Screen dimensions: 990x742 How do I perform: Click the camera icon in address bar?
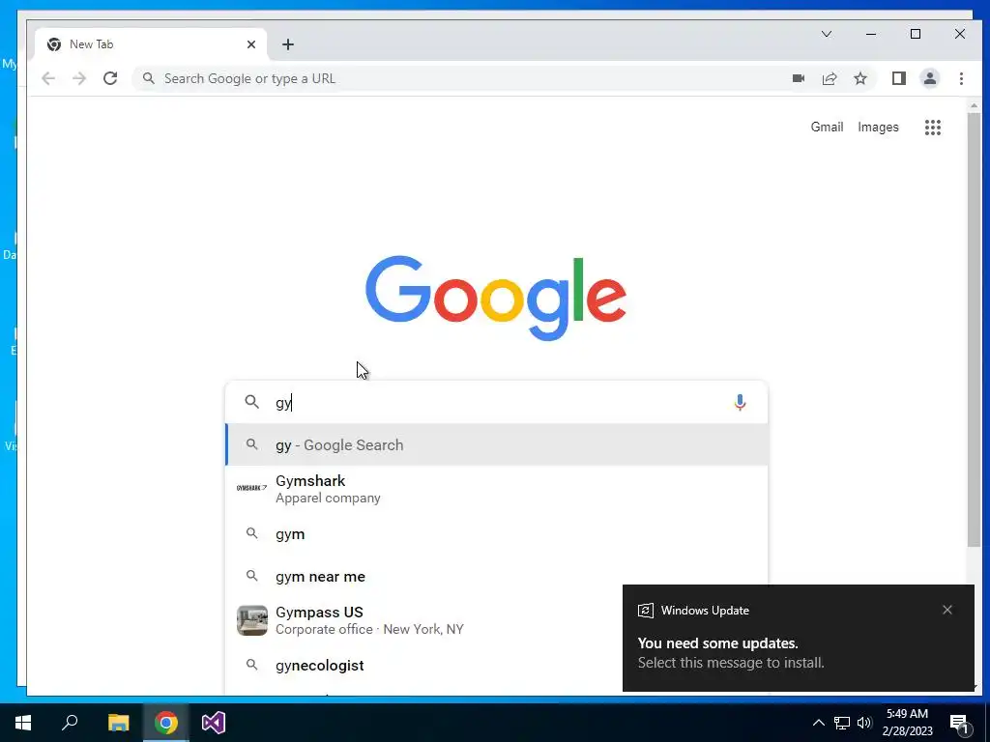pos(798,78)
